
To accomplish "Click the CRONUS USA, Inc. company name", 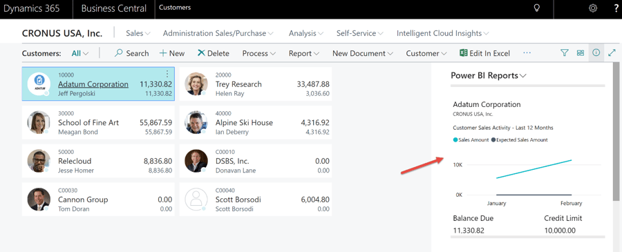I will [62, 33].
